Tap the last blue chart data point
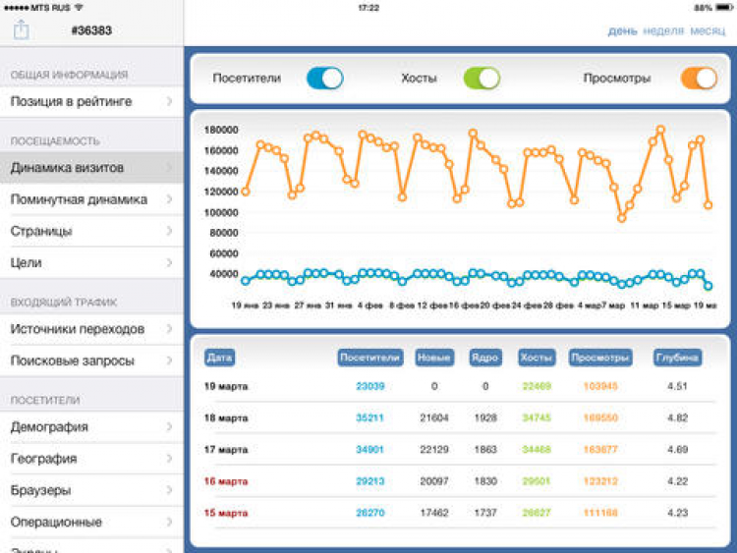This screenshot has height=553, width=737. pyautogui.click(x=708, y=285)
